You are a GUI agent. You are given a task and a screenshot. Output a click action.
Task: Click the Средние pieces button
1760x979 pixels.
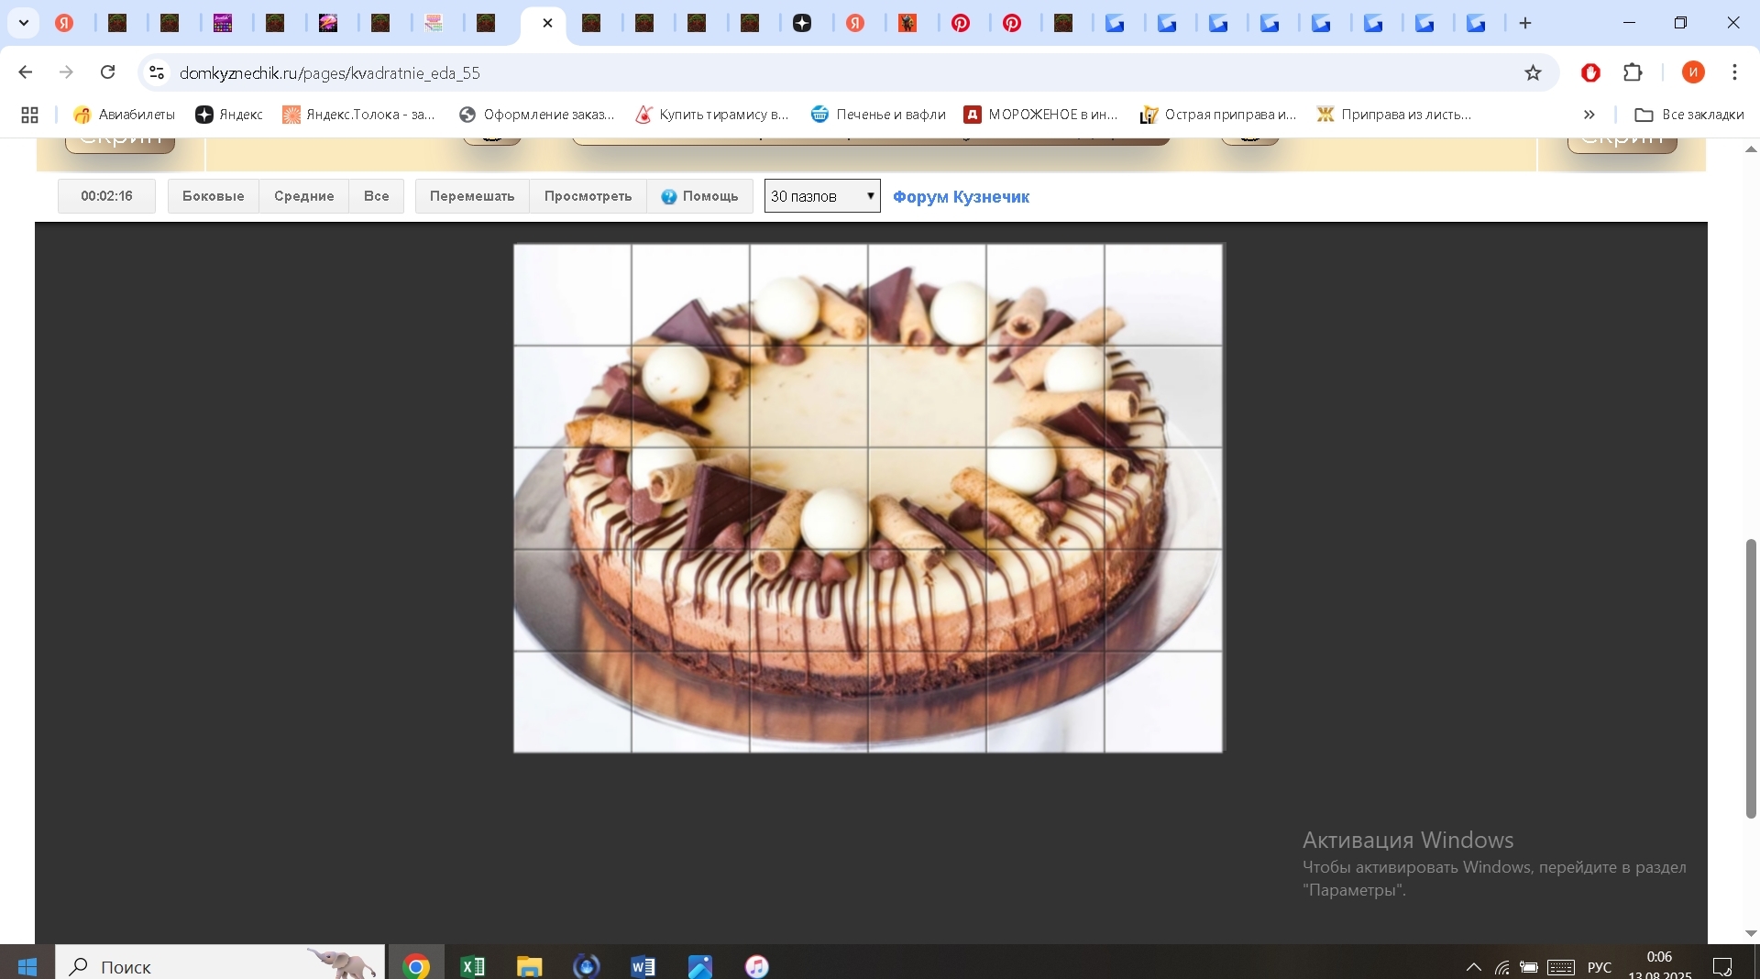point(304,196)
